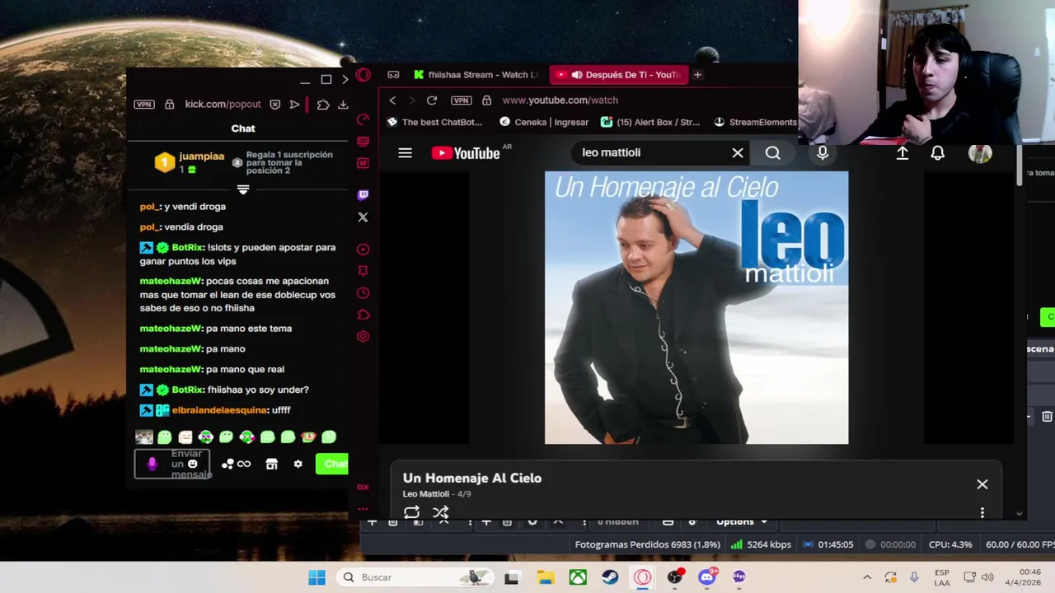Click the YouTube search magnifier button

pos(772,153)
